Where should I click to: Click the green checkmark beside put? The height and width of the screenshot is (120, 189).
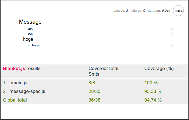pyautogui.click(x=25, y=33)
